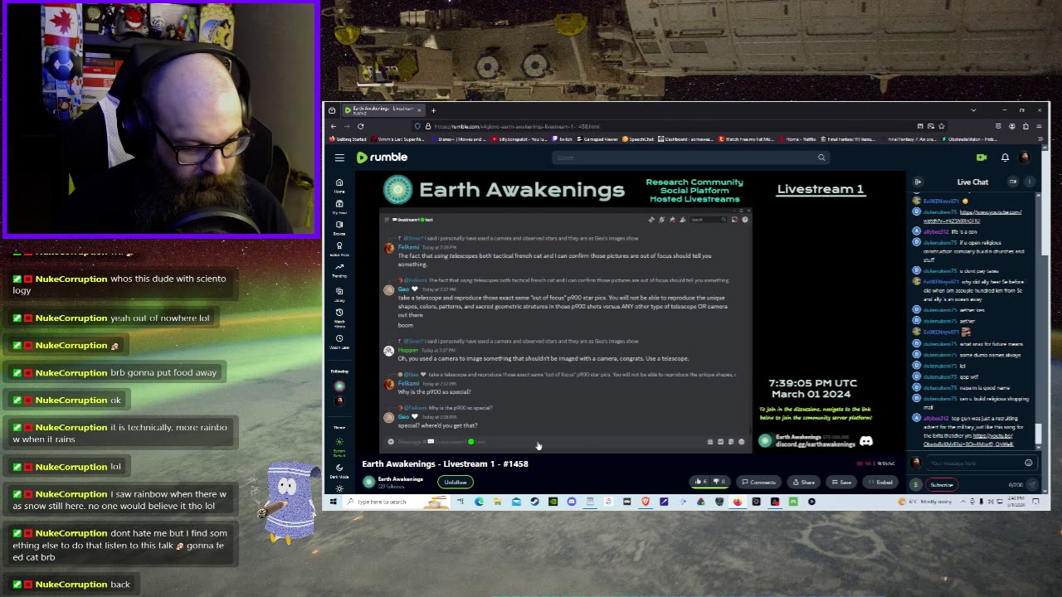Open the notifications bell
1062x597 pixels.
[1005, 158]
